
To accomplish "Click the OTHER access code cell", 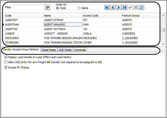I will [x=102, y=43].
